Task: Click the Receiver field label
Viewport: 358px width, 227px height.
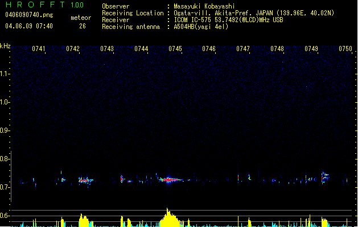Action: [x=116, y=20]
